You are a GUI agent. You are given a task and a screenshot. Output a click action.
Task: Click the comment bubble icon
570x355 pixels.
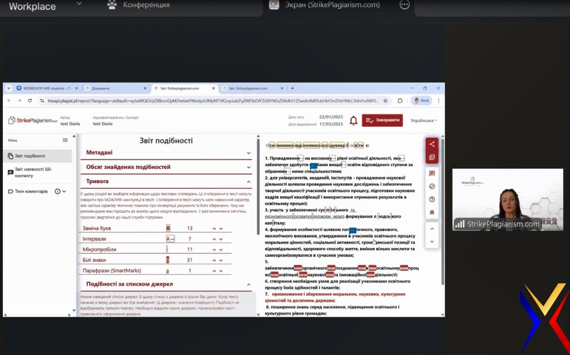coord(431,173)
